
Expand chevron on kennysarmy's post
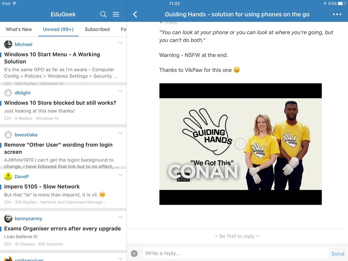(120, 217)
